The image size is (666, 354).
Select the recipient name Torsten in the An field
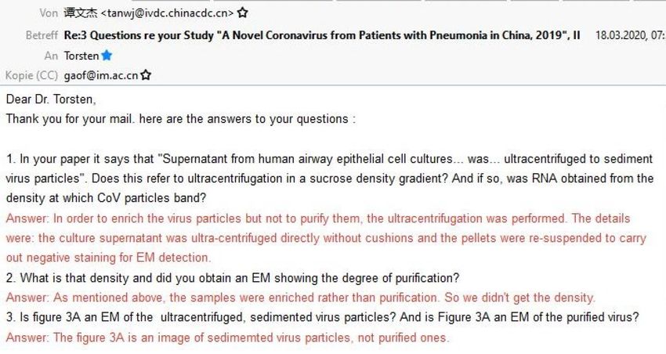coord(81,56)
